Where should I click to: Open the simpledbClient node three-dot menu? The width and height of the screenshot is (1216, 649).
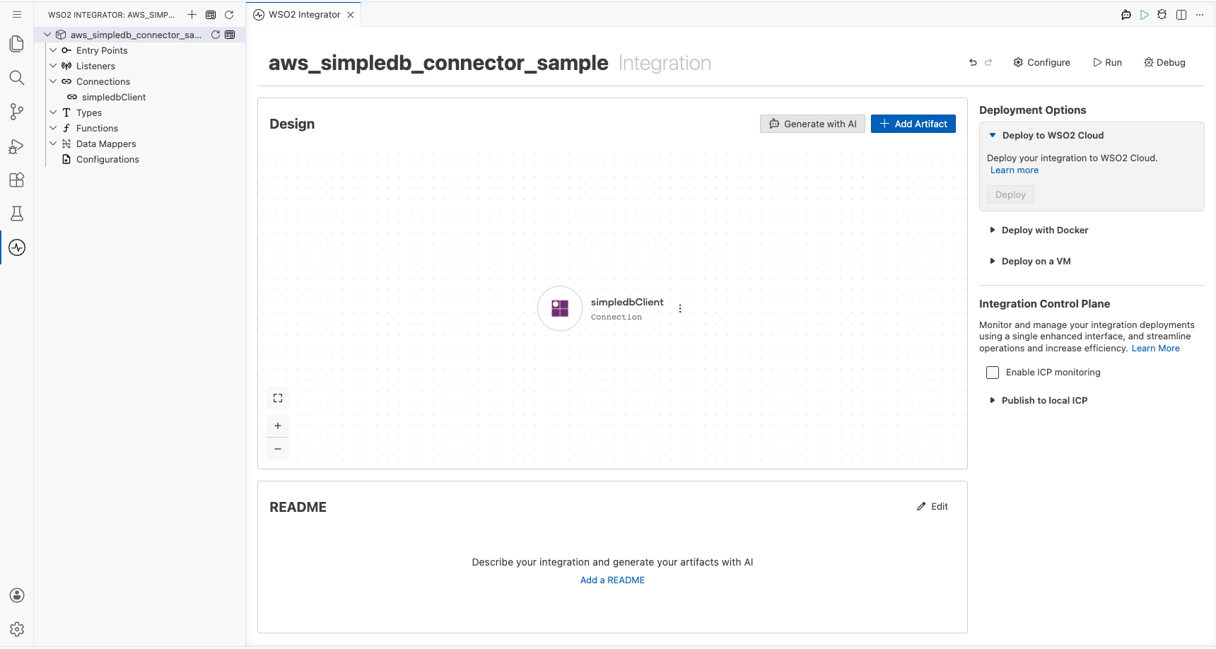click(680, 308)
